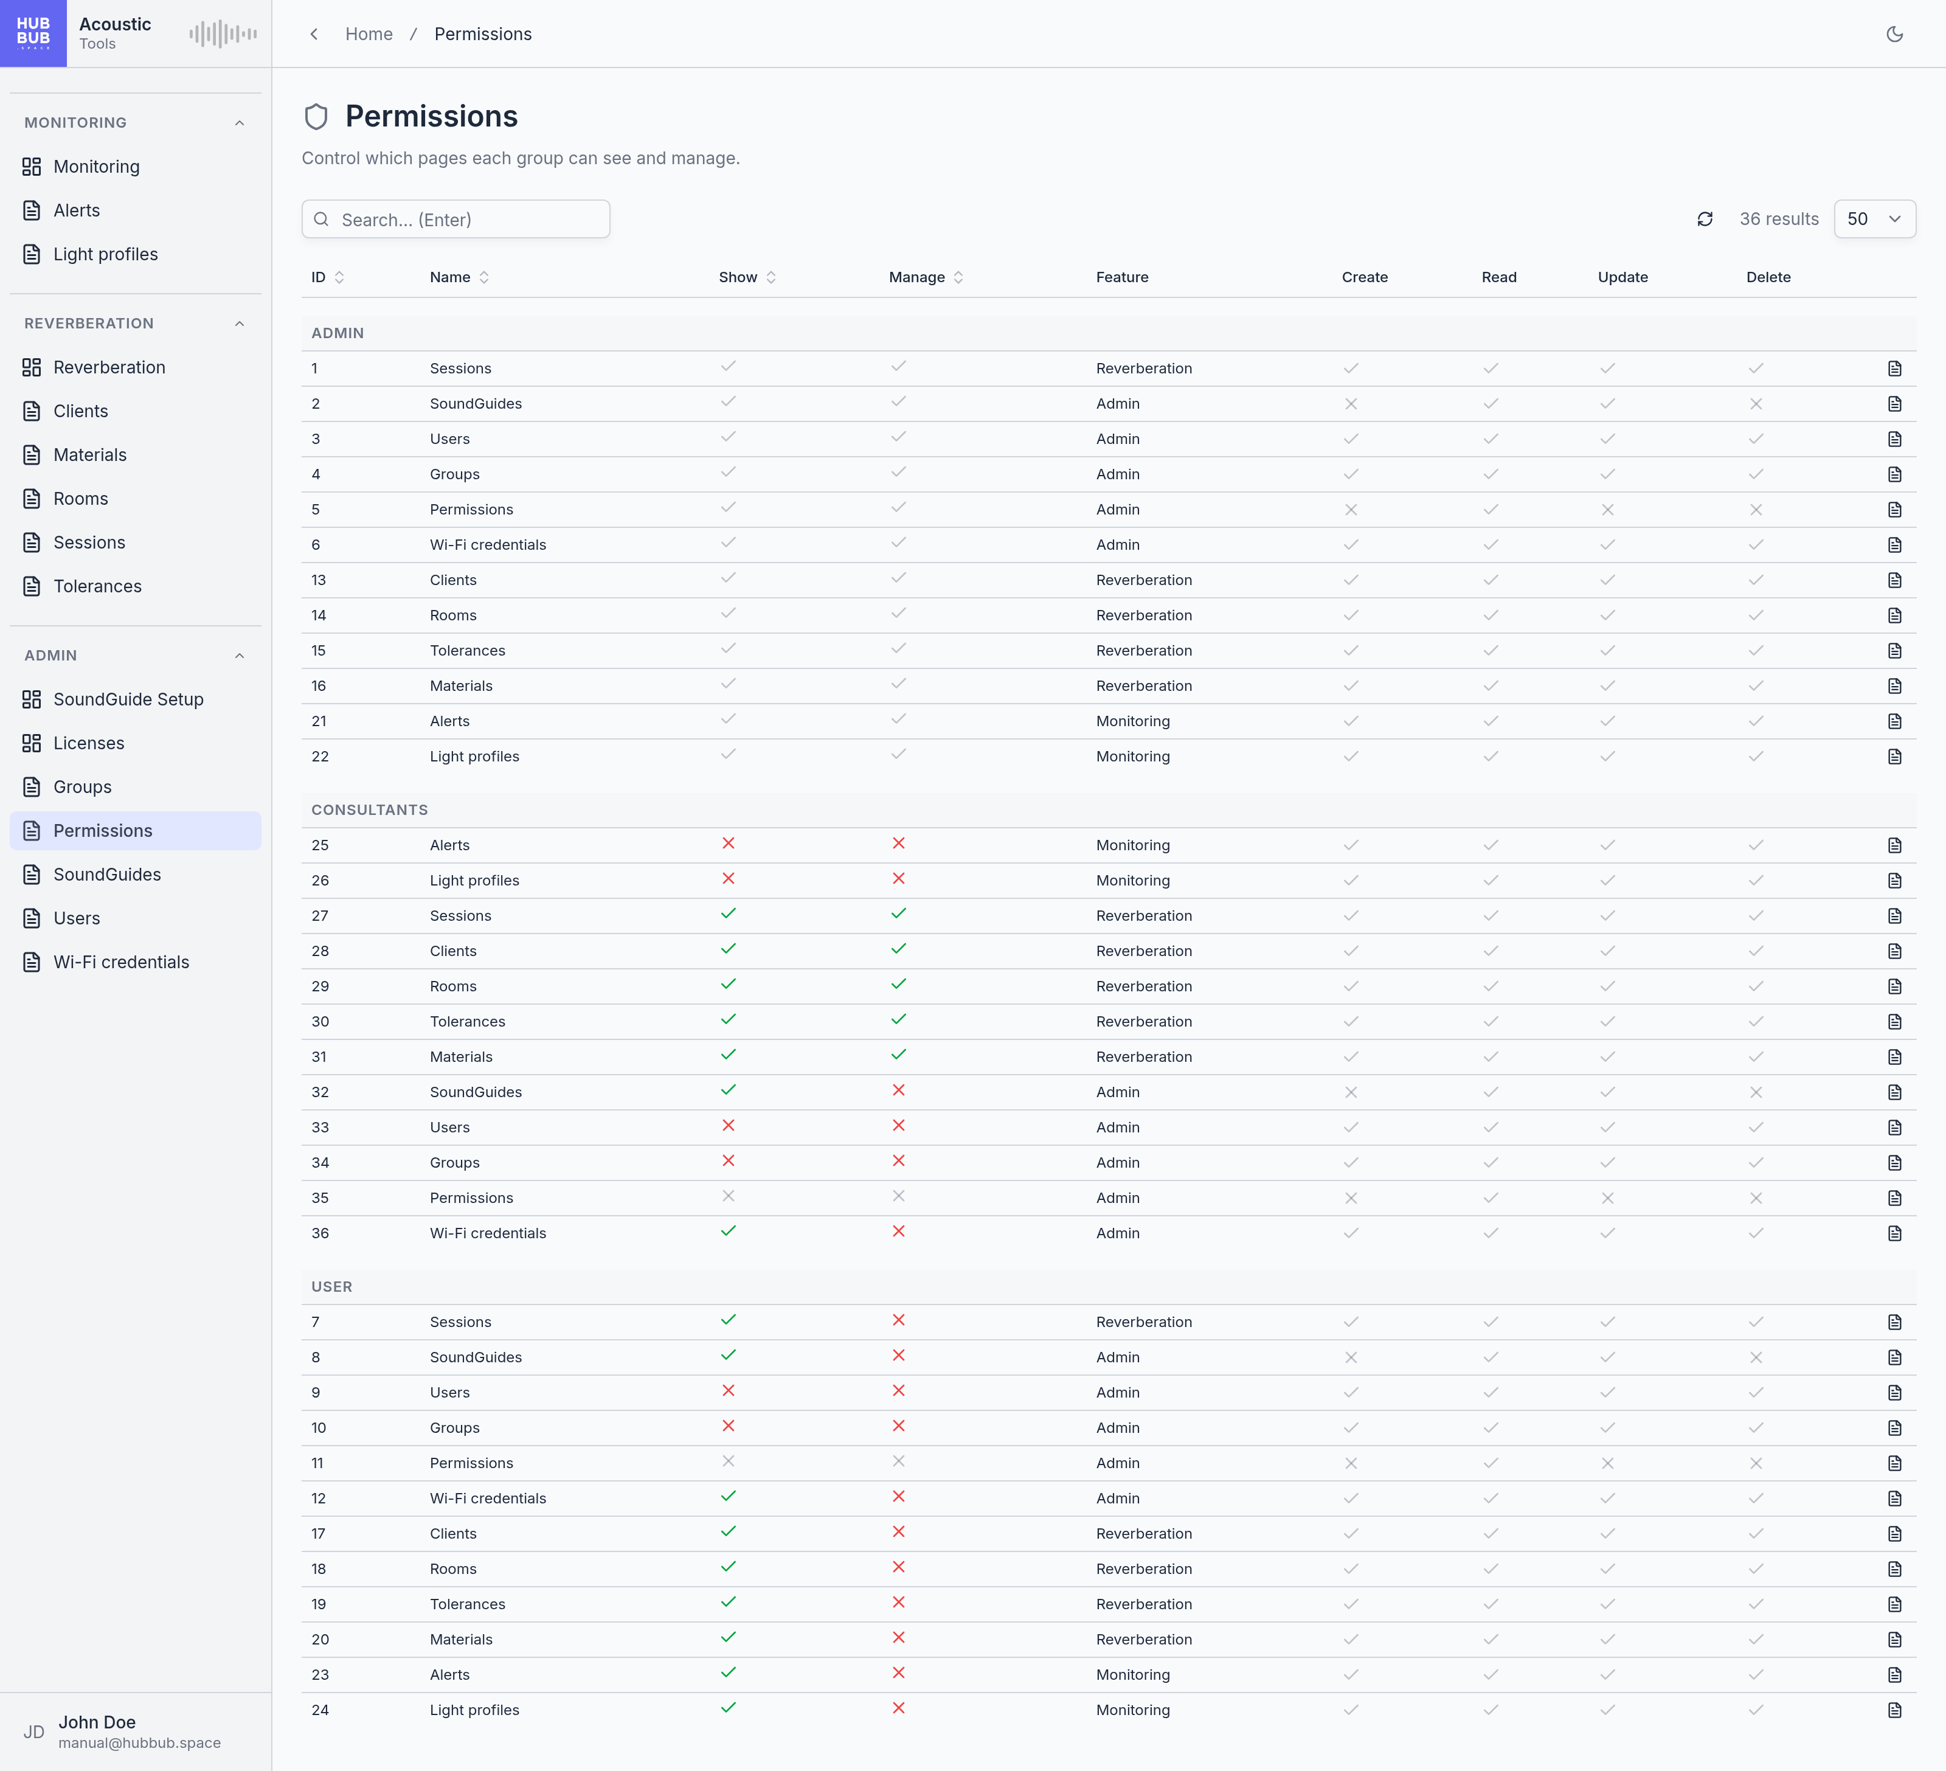Viewport: 1946px width, 1771px height.
Task: Sort by the Manage column header
Action: point(926,277)
